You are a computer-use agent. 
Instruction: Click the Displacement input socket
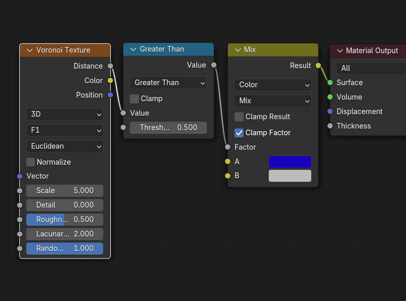pos(330,112)
